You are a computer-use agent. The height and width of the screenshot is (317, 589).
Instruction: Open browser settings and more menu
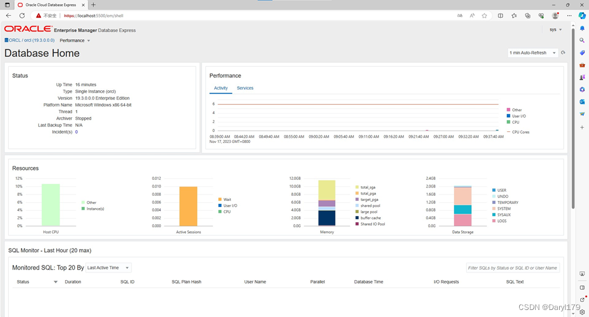point(570,16)
